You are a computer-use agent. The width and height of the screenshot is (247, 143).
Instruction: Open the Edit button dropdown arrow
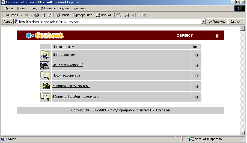139,15
